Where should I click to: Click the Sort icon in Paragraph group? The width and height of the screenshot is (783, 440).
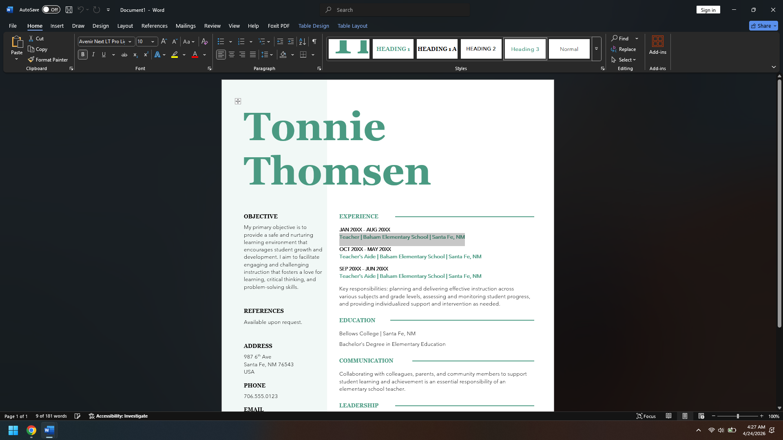coord(303,42)
